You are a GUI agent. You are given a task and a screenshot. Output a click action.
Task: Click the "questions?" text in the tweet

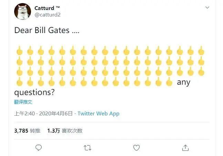34,93
